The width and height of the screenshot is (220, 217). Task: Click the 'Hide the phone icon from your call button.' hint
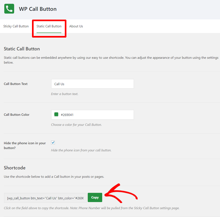point(81,150)
